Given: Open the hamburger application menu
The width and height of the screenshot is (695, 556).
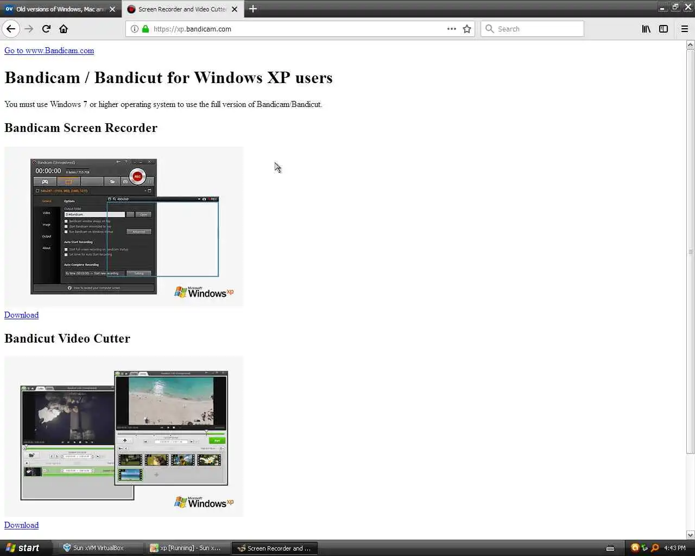Looking at the screenshot, I should tap(685, 29).
